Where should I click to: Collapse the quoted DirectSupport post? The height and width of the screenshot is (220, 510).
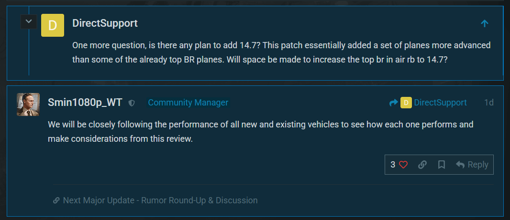[x=29, y=21]
